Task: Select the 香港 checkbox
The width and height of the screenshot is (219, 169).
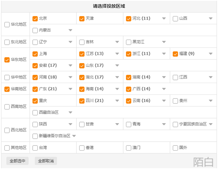Action: (82, 148)
